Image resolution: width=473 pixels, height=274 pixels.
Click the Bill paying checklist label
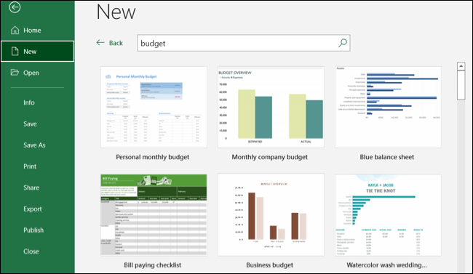pos(153,265)
